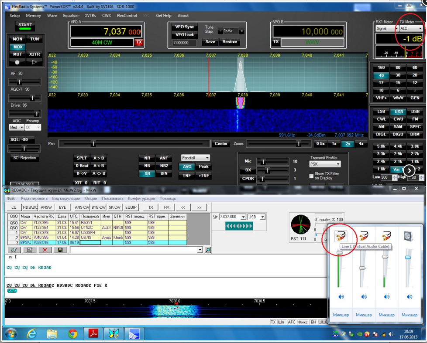The width and height of the screenshot is (427, 343).
Task: Open Google Chrome from the taskbar
Action: (x=72, y=334)
